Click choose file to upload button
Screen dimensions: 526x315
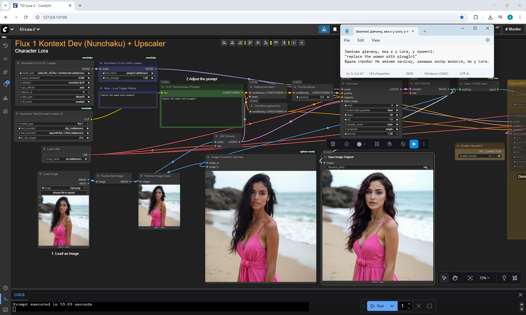(64, 193)
